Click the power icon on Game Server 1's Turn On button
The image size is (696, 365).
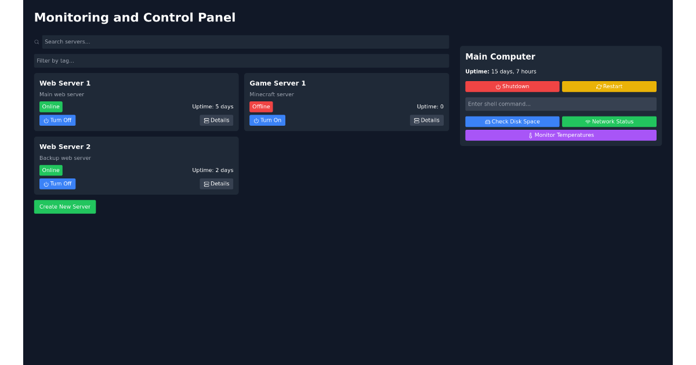[x=255, y=120]
